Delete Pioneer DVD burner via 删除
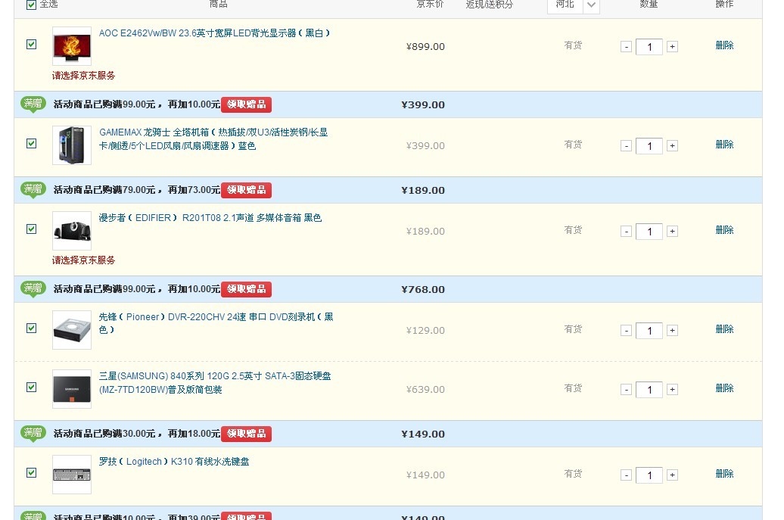Viewport: 784px width, 520px height. click(724, 329)
